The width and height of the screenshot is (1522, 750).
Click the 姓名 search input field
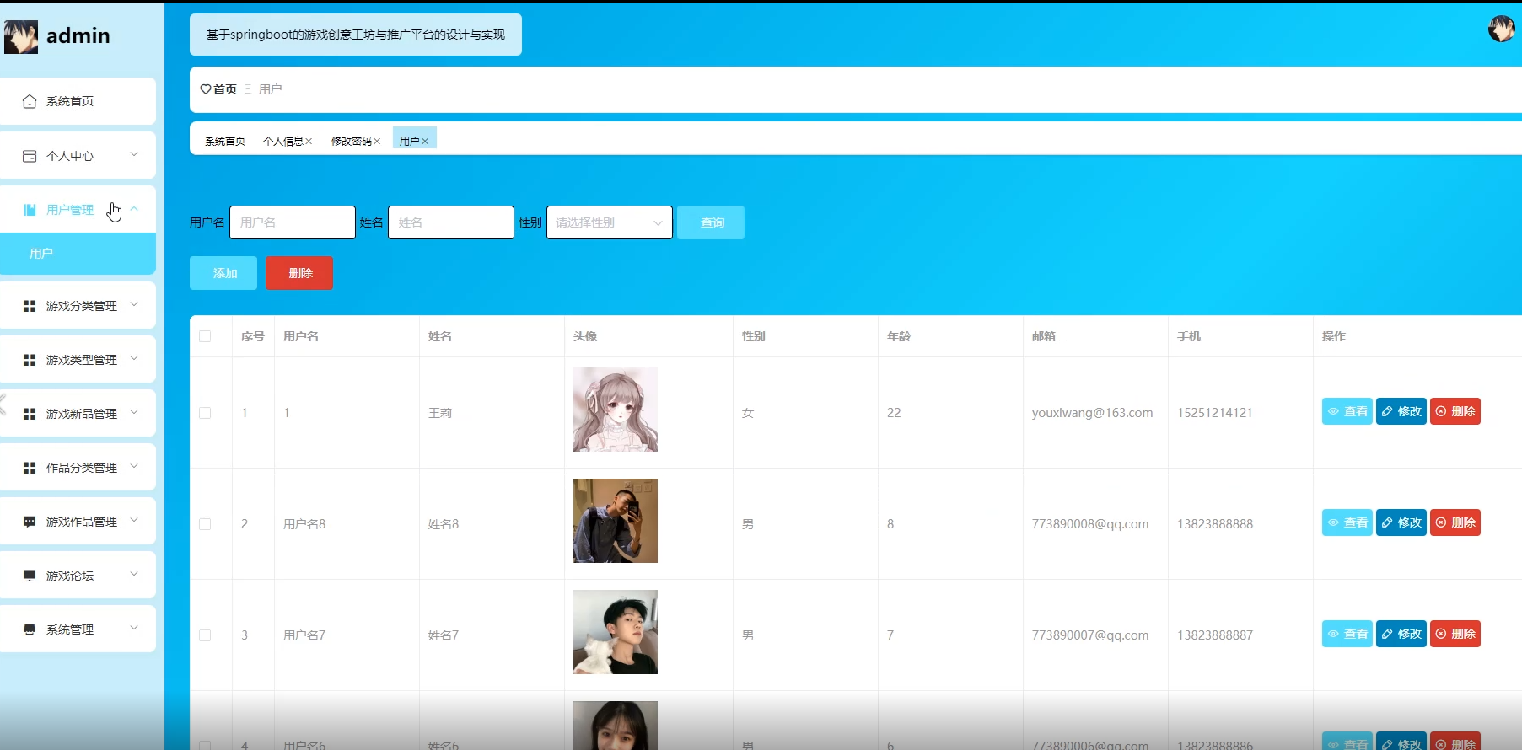coord(451,222)
